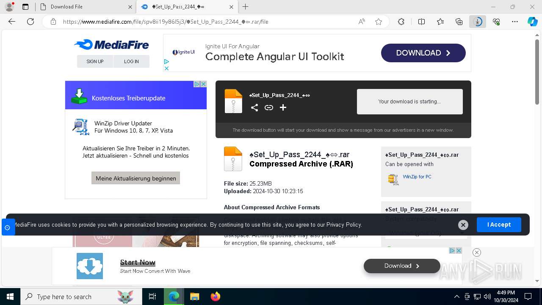The width and height of the screenshot is (542, 305).
Task: Click the Complete Angular UI Toolkit text
Action: coord(274,57)
